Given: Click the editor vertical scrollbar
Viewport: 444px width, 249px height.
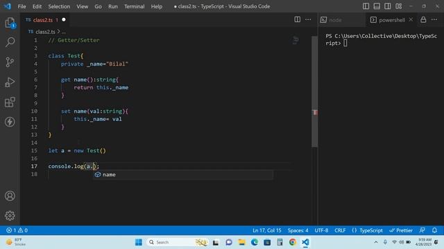Looking at the screenshot, I should 314,92.
